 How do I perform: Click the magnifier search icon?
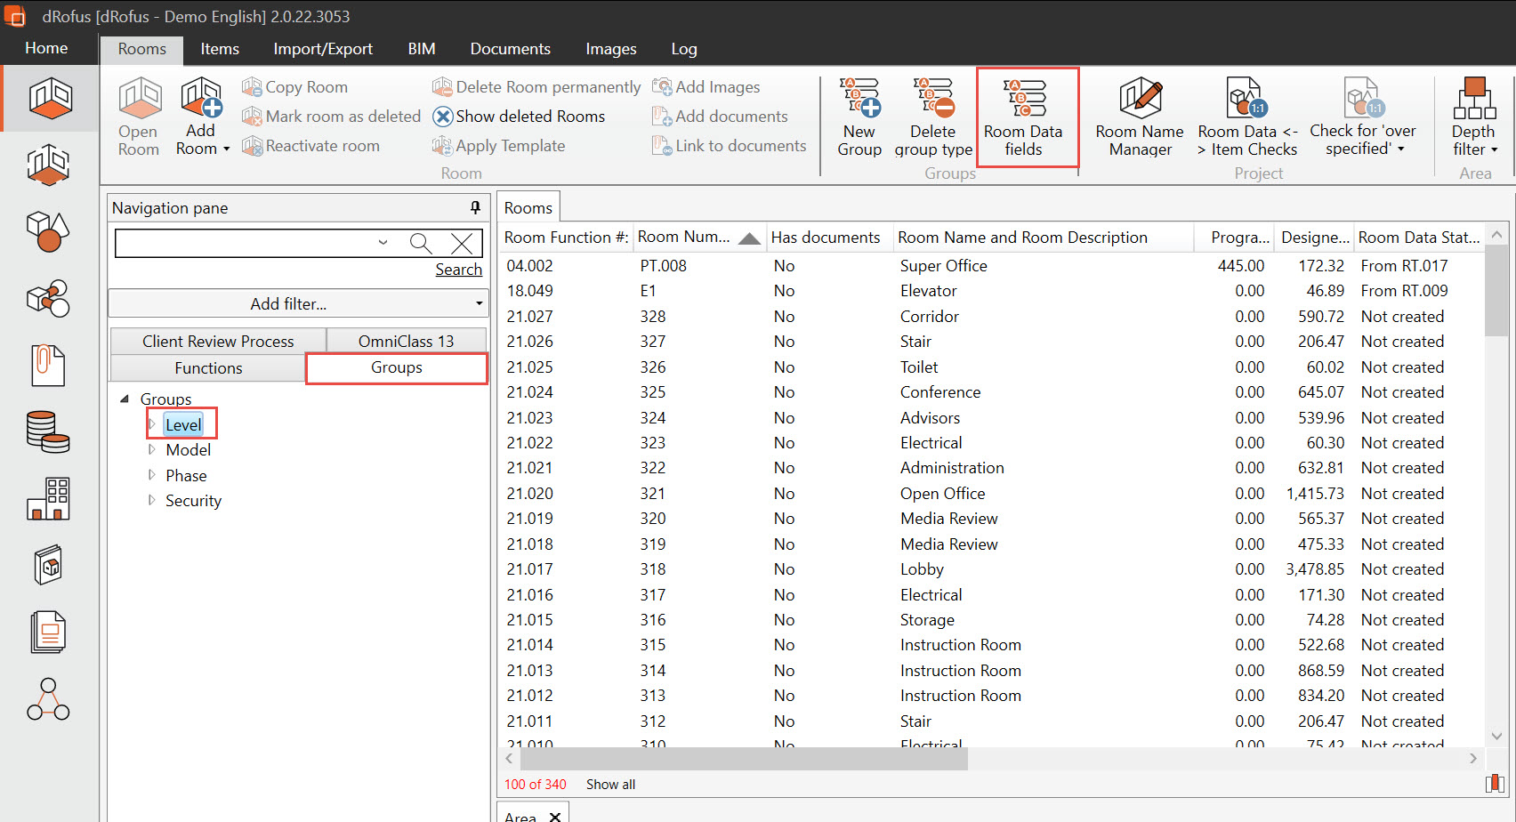pos(421,243)
